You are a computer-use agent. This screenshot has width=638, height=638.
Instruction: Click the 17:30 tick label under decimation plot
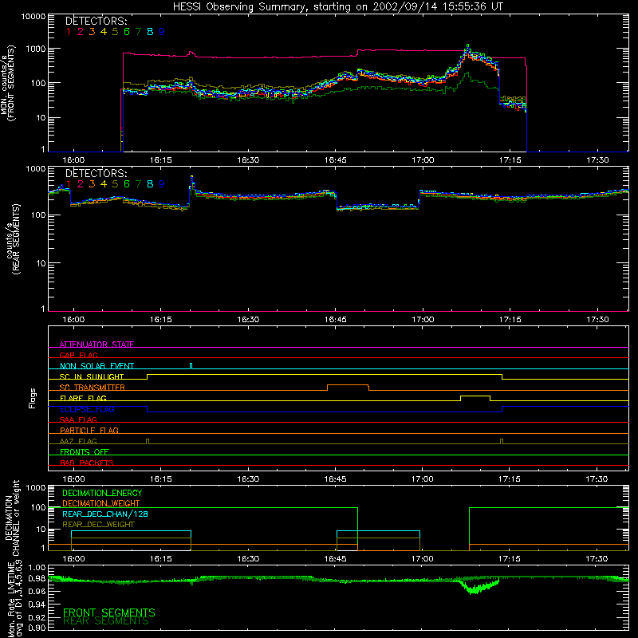tap(597, 559)
